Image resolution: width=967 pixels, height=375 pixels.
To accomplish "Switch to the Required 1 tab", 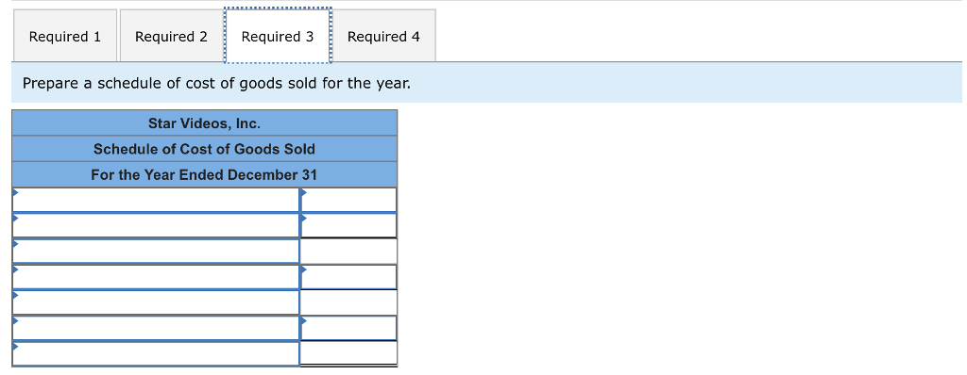I will click(x=65, y=36).
